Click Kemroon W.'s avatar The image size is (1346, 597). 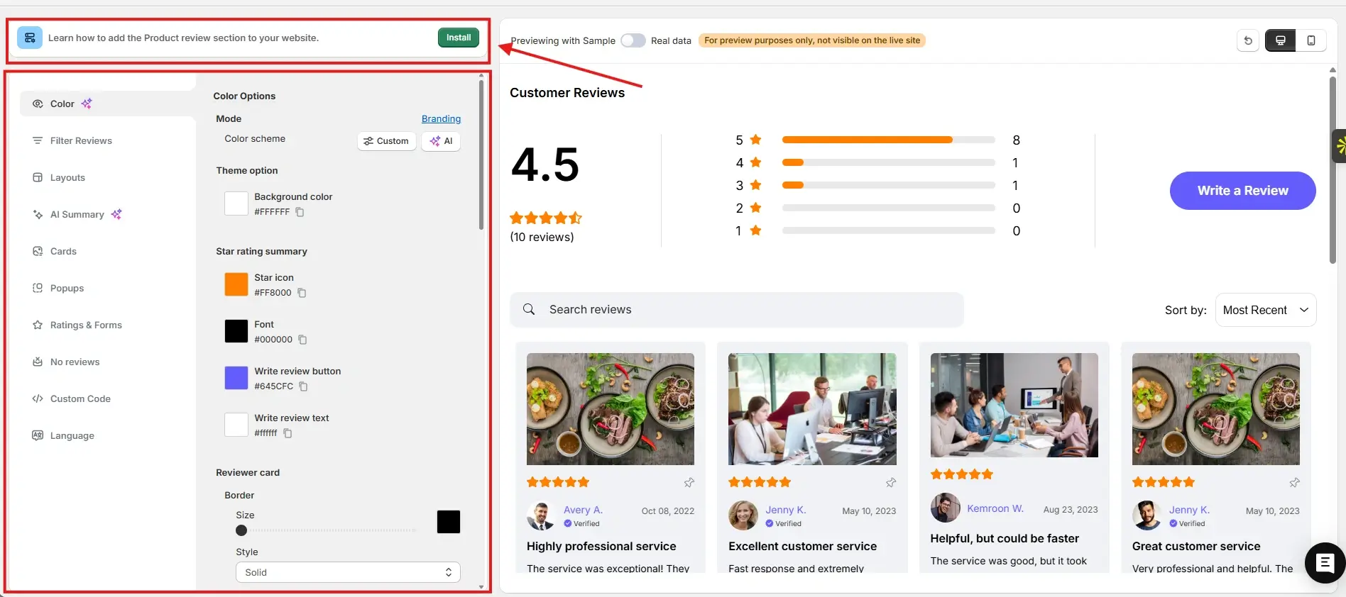coord(945,508)
